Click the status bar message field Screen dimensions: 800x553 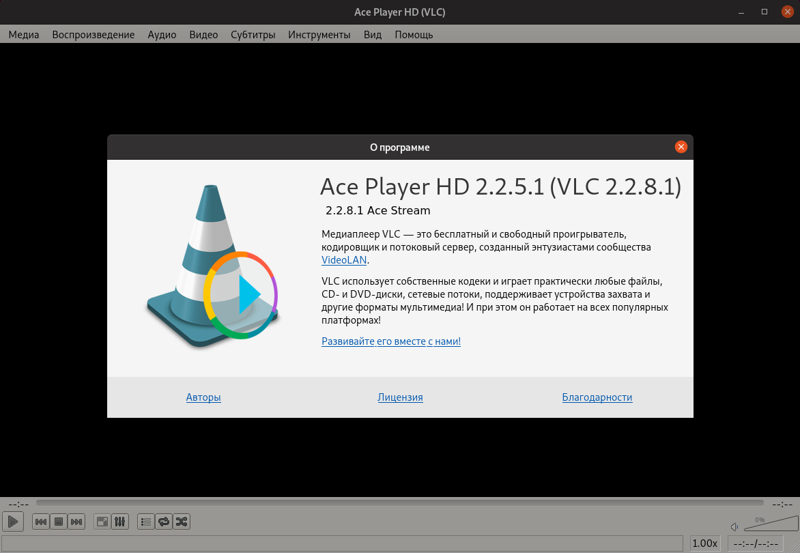(343, 543)
